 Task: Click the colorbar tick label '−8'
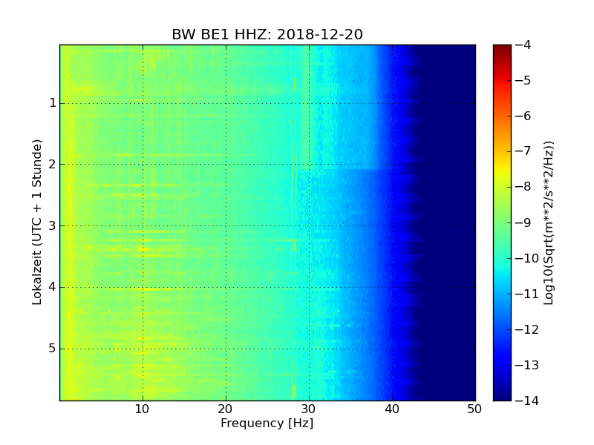(523, 187)
